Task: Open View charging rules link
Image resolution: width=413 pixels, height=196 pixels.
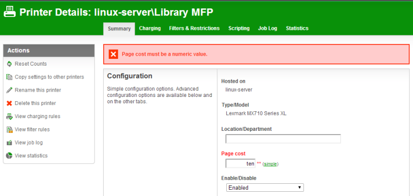Action: (38, 117)
